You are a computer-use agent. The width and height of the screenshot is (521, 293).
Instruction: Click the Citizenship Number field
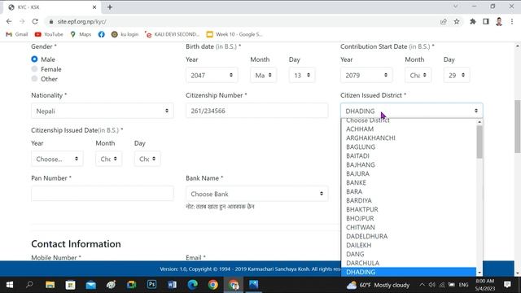point(257,111)
